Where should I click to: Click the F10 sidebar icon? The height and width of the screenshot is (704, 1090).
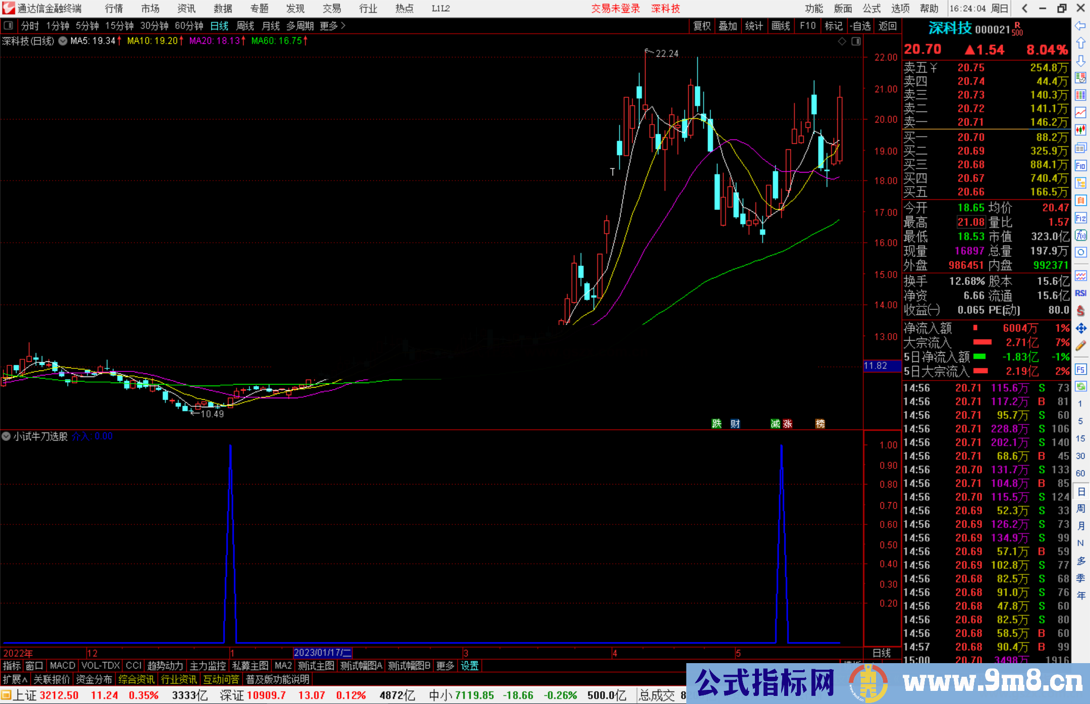pyautogui.click(x=1080, y=166)
